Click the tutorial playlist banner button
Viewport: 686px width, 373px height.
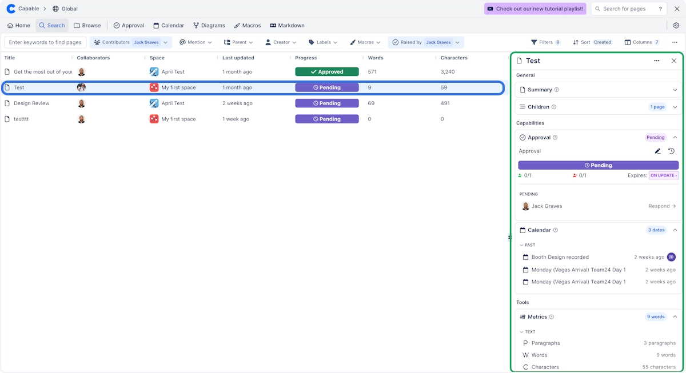(535, 9)
